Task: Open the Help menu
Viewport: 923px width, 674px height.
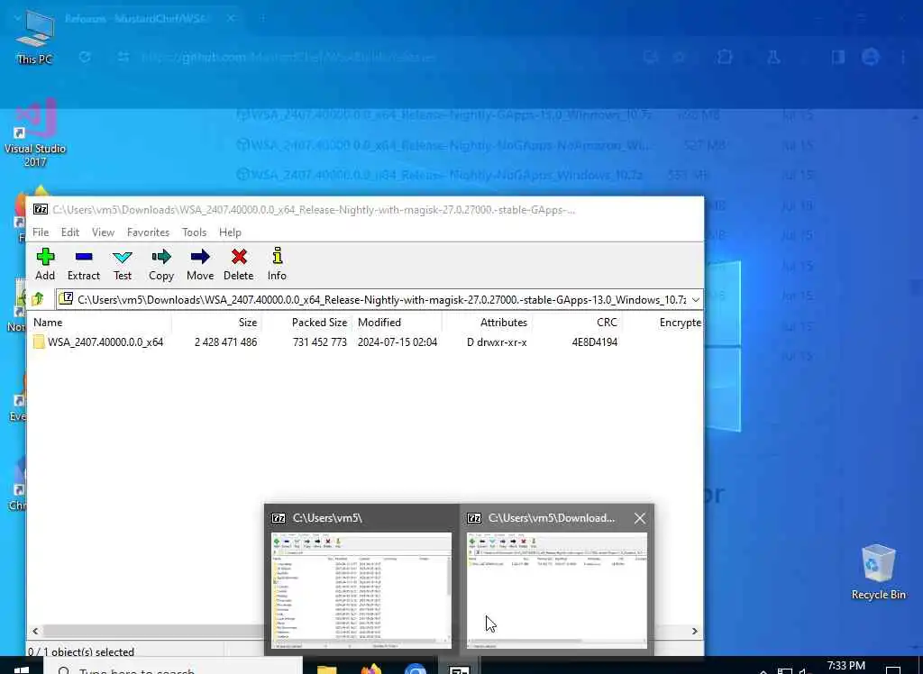Action: (x=230, y=232)
